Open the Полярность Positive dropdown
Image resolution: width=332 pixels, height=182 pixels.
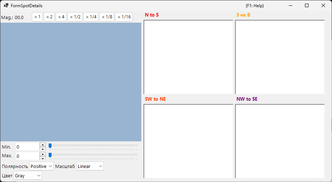41,166
